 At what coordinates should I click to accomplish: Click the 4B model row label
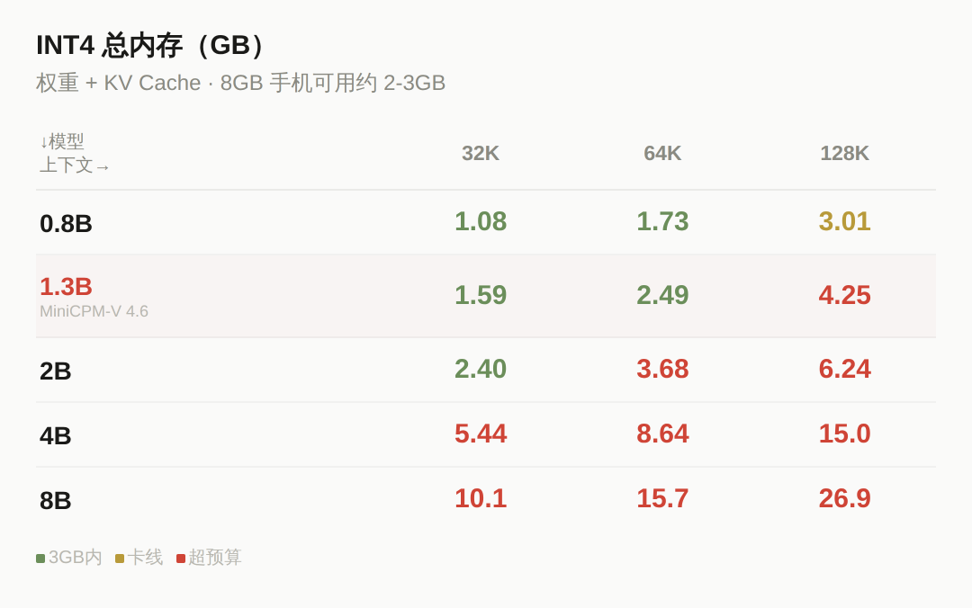point(55,435)
